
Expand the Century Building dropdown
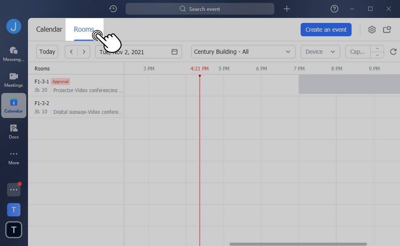pyautogui.click(x=243, y=52)
